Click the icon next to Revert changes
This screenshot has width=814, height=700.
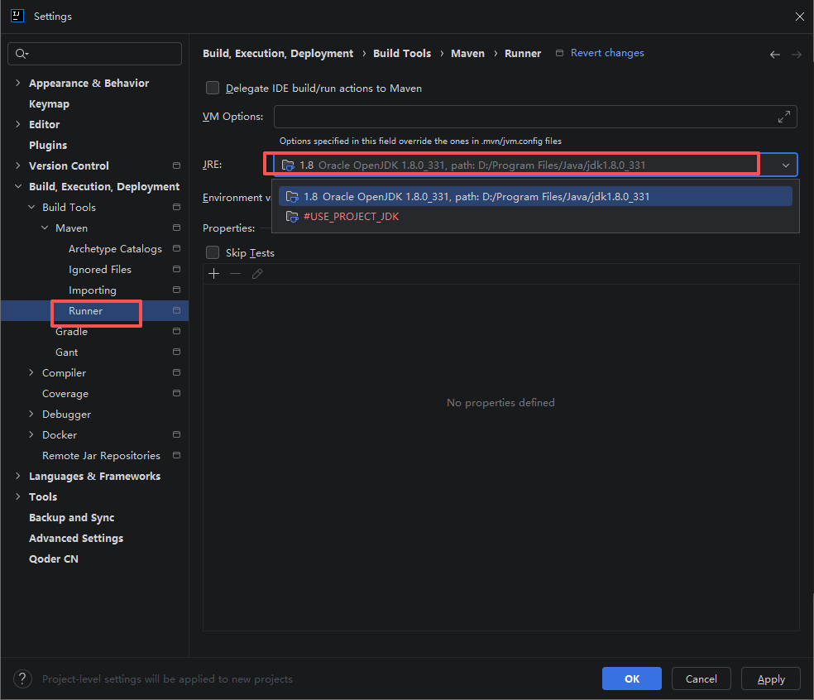pyautogui.click(x=559, y=53)
